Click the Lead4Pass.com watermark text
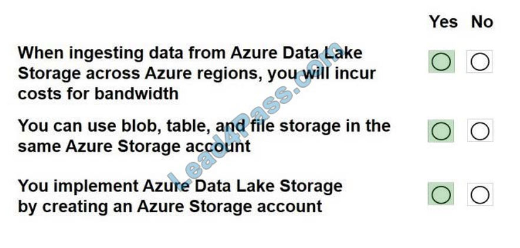The height and width of the screenshot is (248, 520). (x=255, y=113)
